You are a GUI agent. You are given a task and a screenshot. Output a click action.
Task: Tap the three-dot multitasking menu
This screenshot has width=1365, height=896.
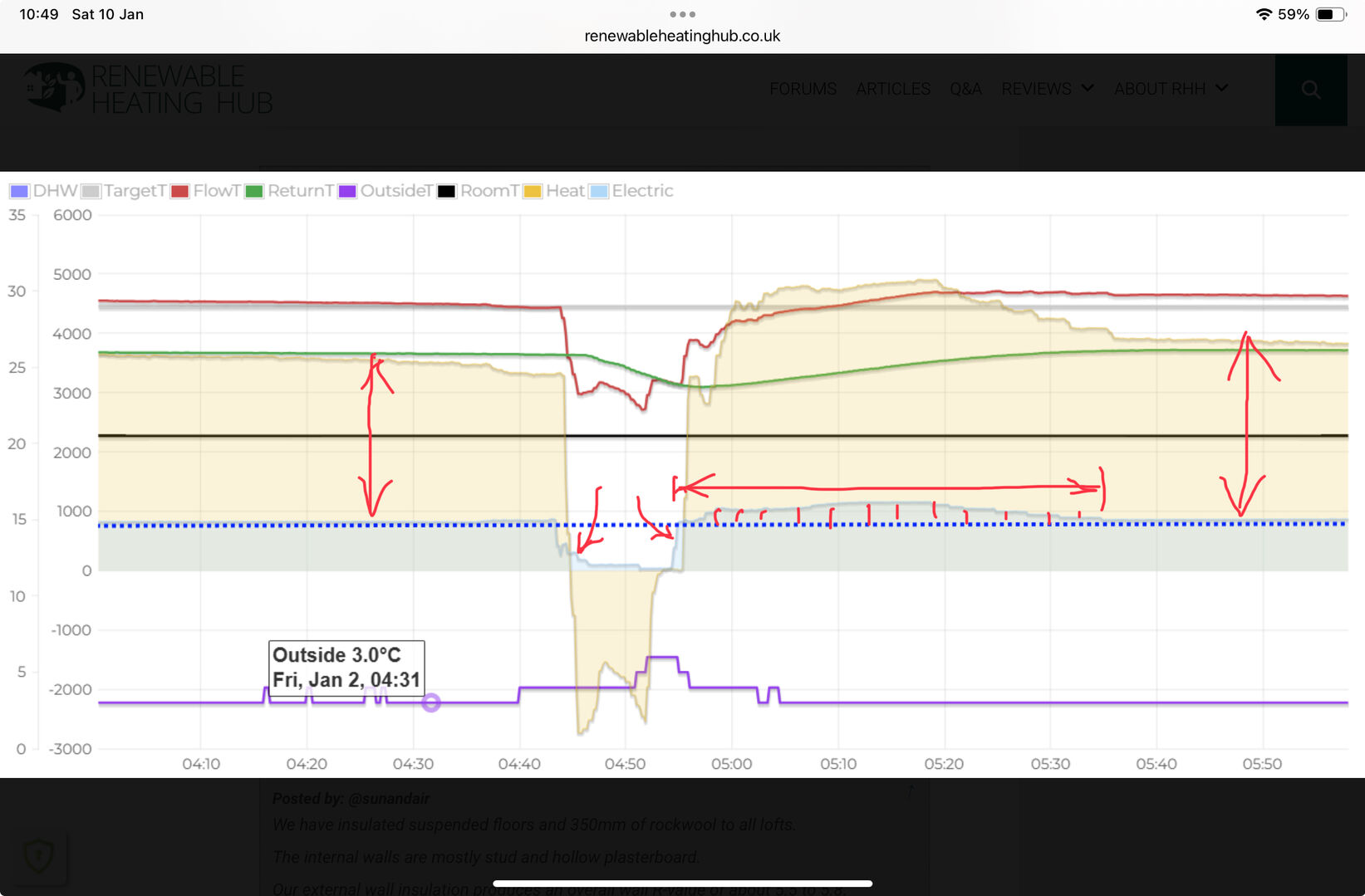coord(682,14)
